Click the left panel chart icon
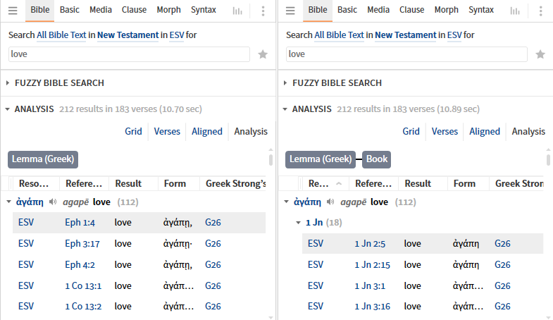The image size is (553, 320). point(237,11)
